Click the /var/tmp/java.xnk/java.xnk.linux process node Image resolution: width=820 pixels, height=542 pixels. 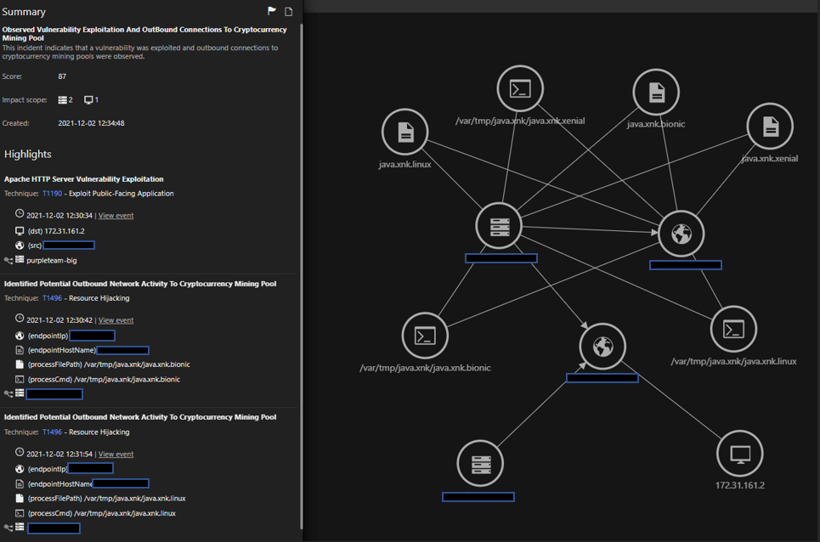pos(733,329)
